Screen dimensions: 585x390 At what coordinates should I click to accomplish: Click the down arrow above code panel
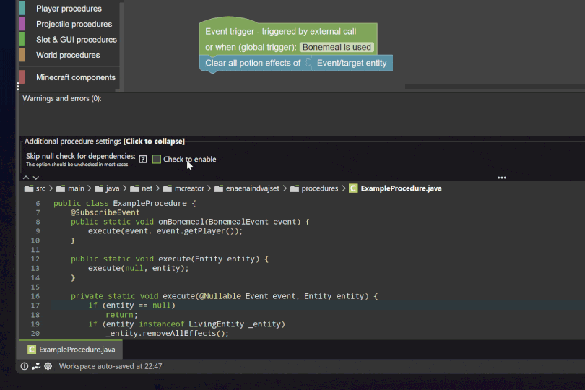click(x=36, y=178)
